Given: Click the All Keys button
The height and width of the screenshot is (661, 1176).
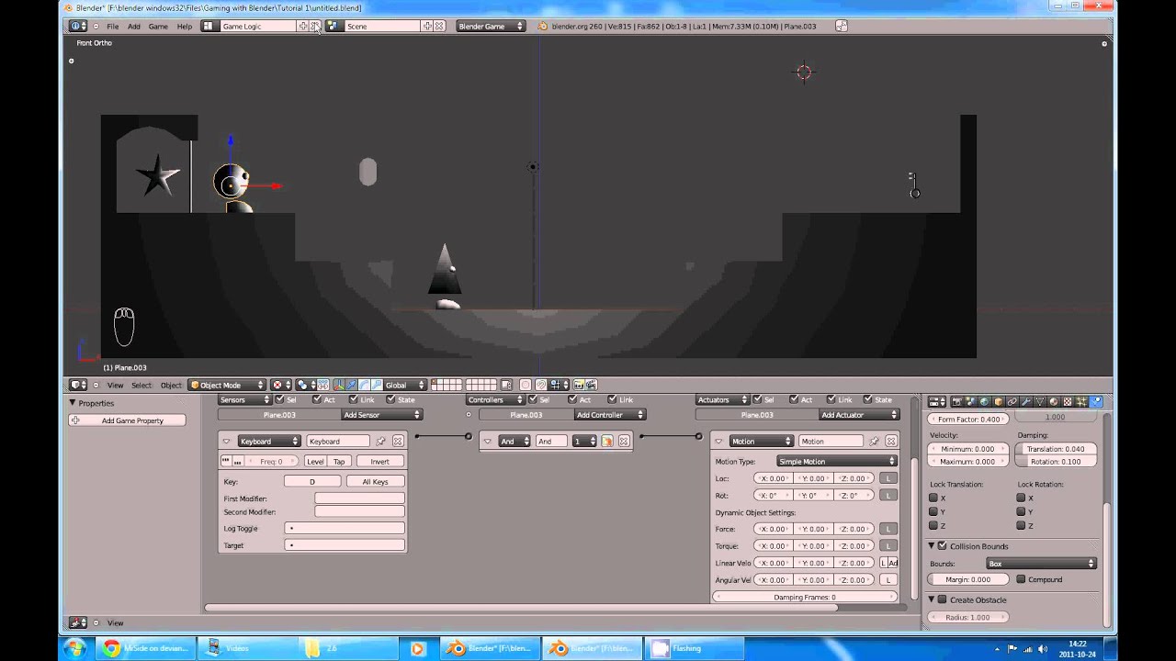Looking at the screenshot, I should 375,481.
